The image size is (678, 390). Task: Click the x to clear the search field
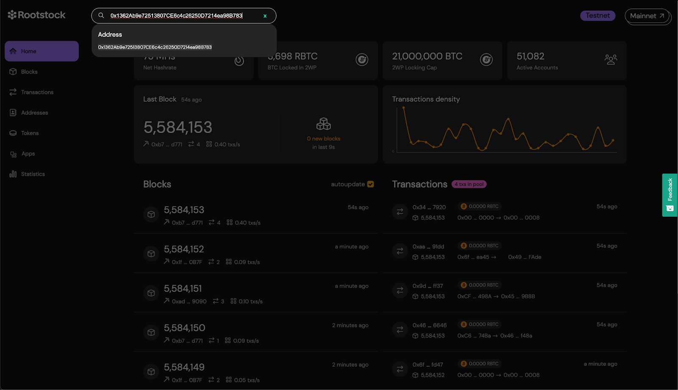tap(265, 15)
